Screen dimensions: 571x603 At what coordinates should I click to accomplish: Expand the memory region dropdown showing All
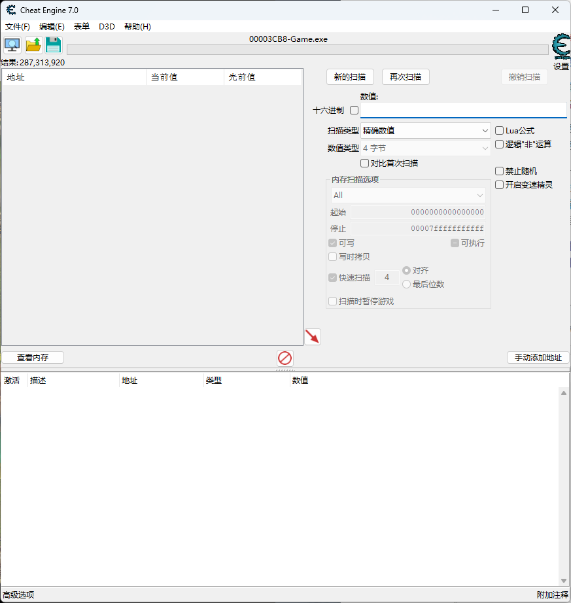tap(408, 196)
